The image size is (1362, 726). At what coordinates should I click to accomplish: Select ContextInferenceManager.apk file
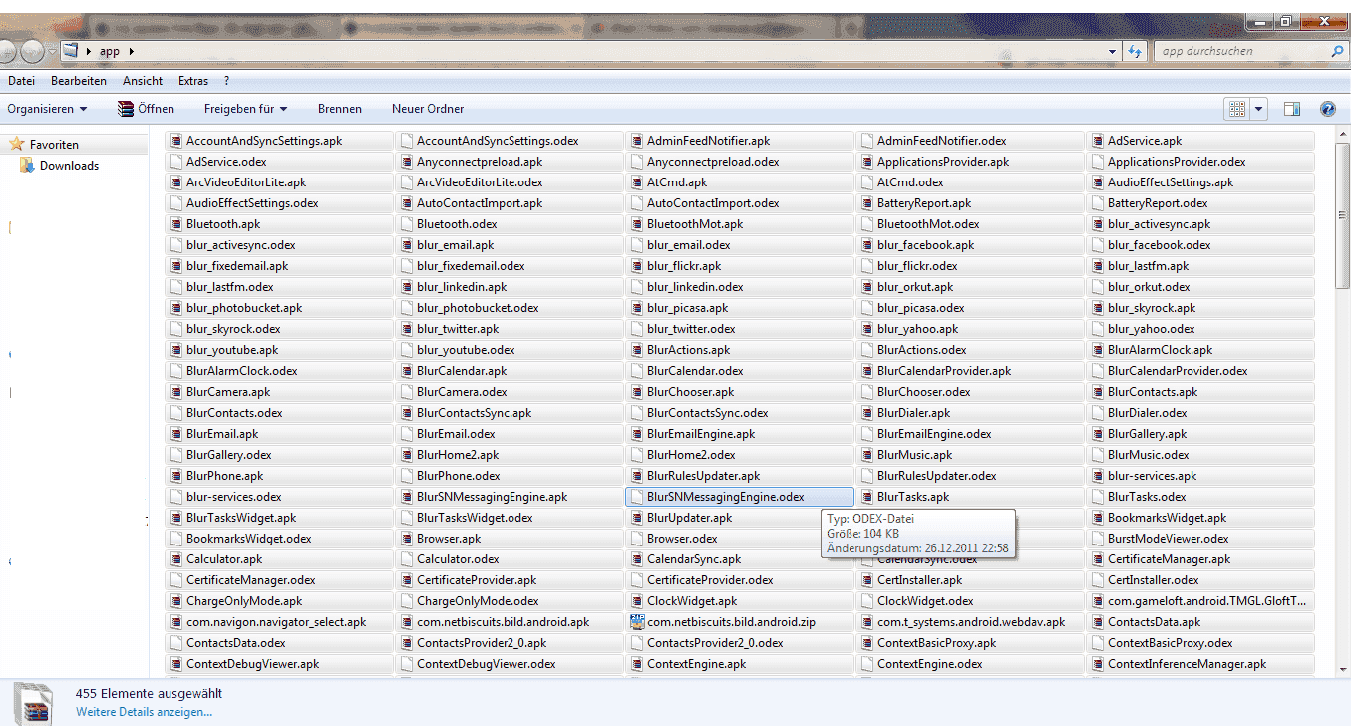coord(1200,664)
